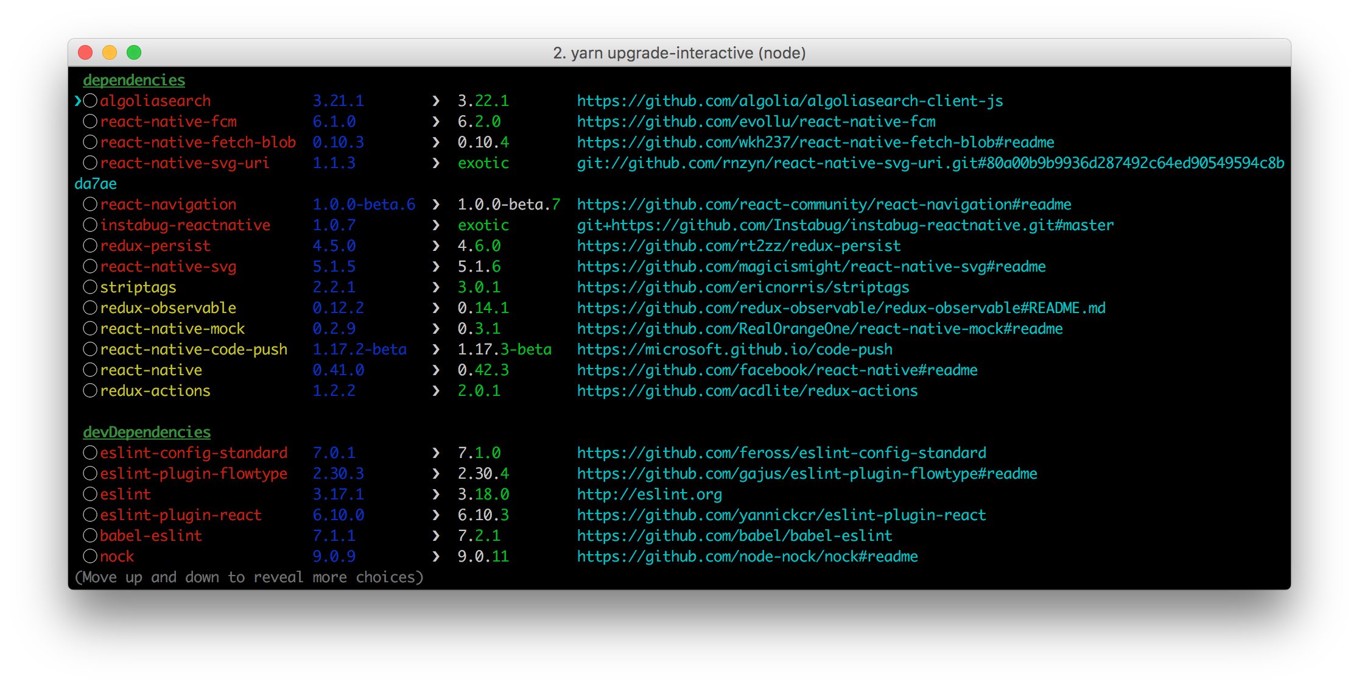Maximize the terminal with green button
1359x687 pixels.
[134, 52]
